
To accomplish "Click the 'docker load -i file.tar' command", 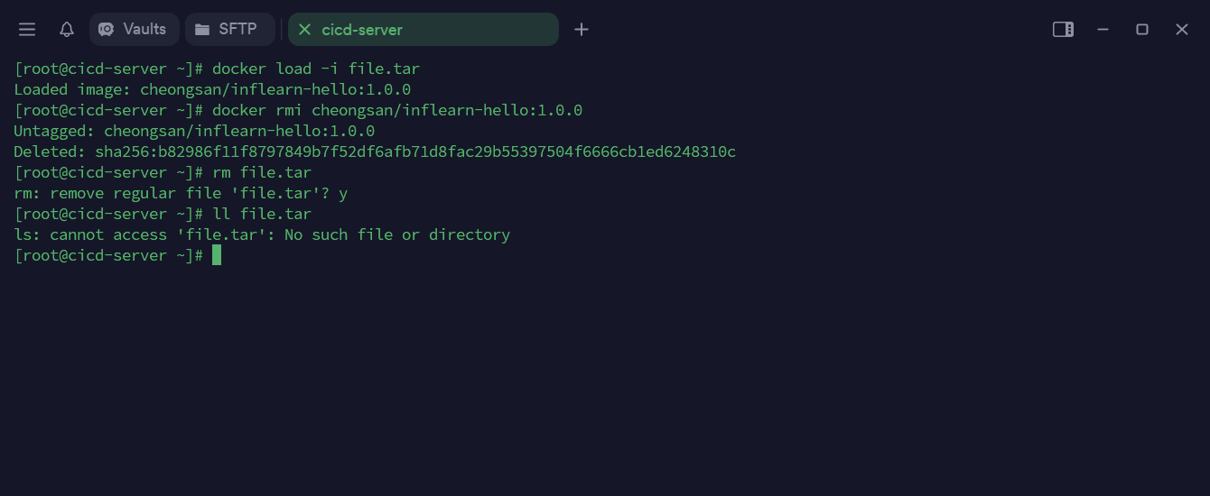I will point(316,69).
